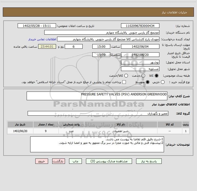Screen dimensions: 197x191
Task: Click the goods group field 'تعمیر و نگهداری'
Action: (x=98, y=113)
